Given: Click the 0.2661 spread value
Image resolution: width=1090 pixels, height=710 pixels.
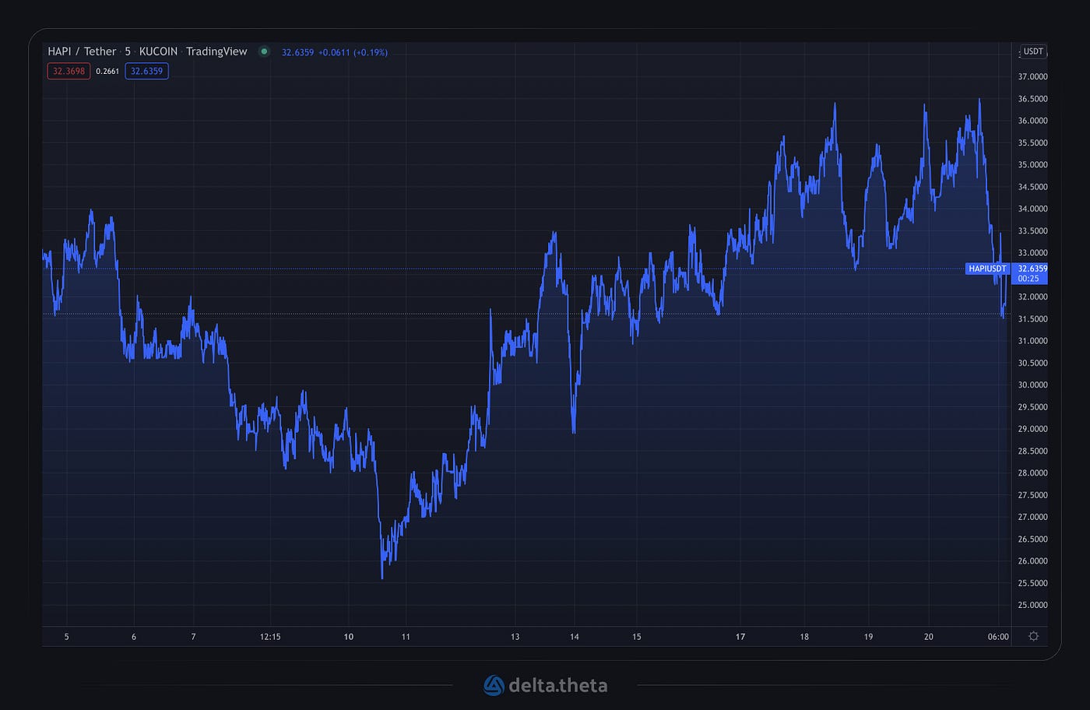Looking at the screenshot, I should click(x=107, y=71).
